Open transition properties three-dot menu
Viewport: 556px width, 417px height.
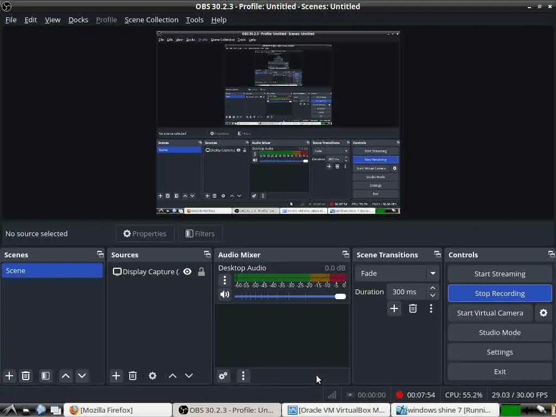(431, 308)
